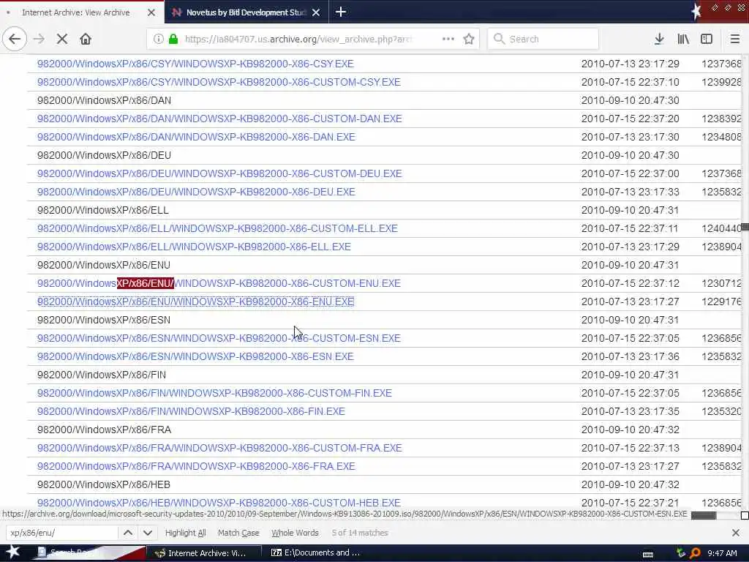Download WINDOWSXP-KB982000-X86-ELL.EXE
This screenshot has height=562, width=749.
(194, 247)
